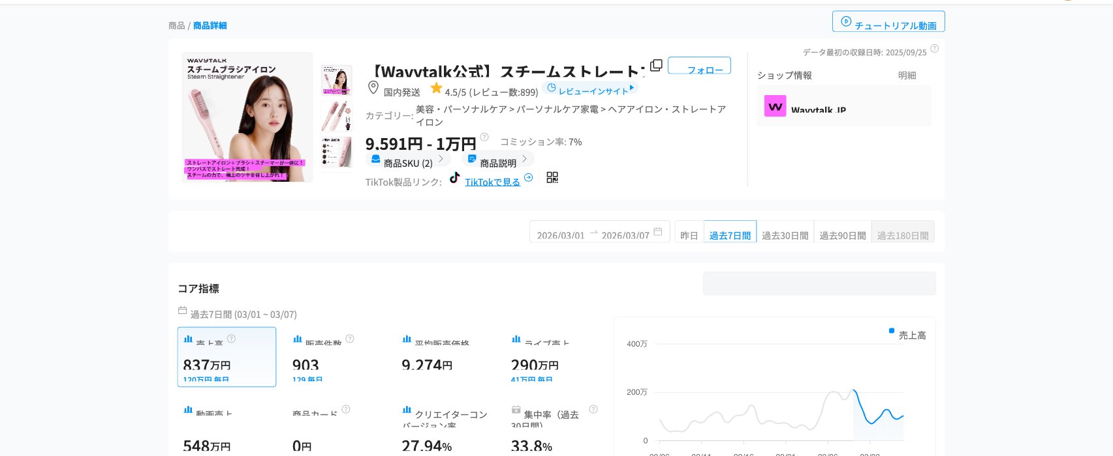Screen dimensions: 1113x456
Task: Click the main product image
Action: tap(247, 117)
